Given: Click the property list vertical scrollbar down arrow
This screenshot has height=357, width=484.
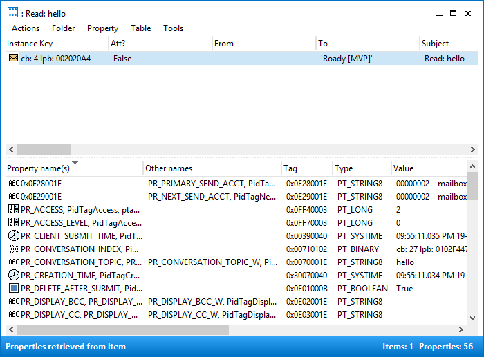Looking at the screenshot, I should click(472, 318).
